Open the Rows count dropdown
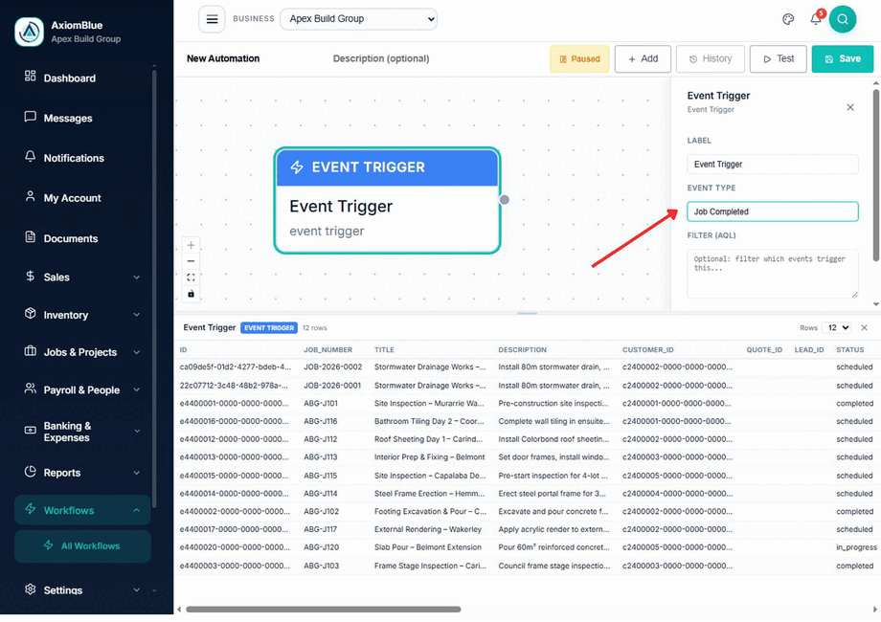Viewport: 881px width, 622px height. tap(837, 328)
